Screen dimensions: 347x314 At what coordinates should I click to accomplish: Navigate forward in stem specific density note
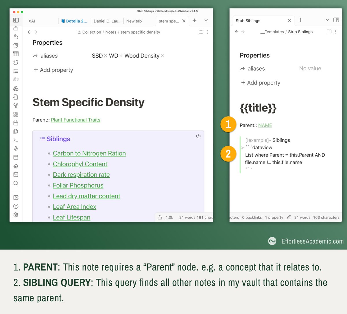tap(36, 32)
